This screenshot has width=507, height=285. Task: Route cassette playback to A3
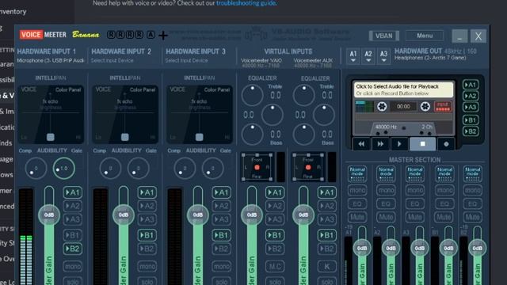pos(471,107)
